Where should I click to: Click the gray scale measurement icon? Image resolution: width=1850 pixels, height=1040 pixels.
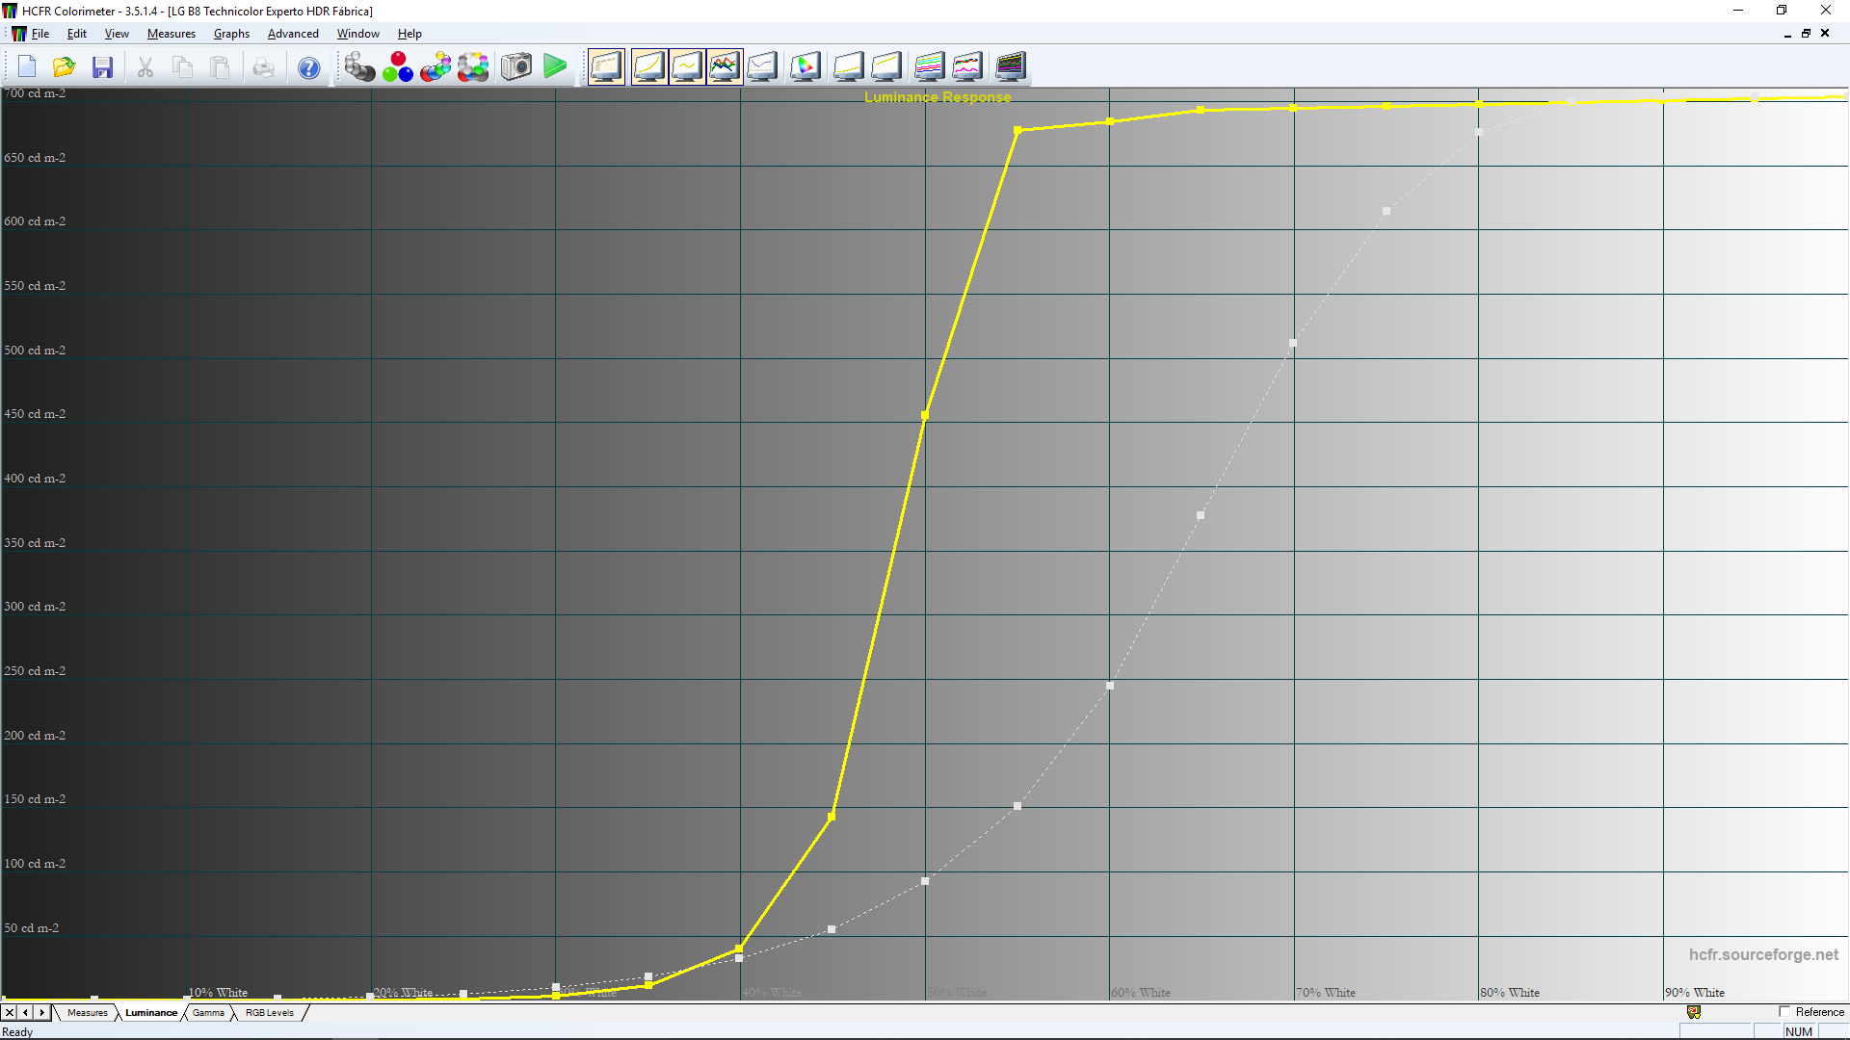359,67
